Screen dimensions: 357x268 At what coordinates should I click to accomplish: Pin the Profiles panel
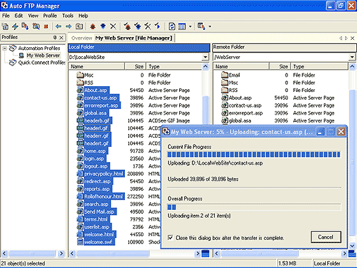pyautogui.click(x=55, y=38)
